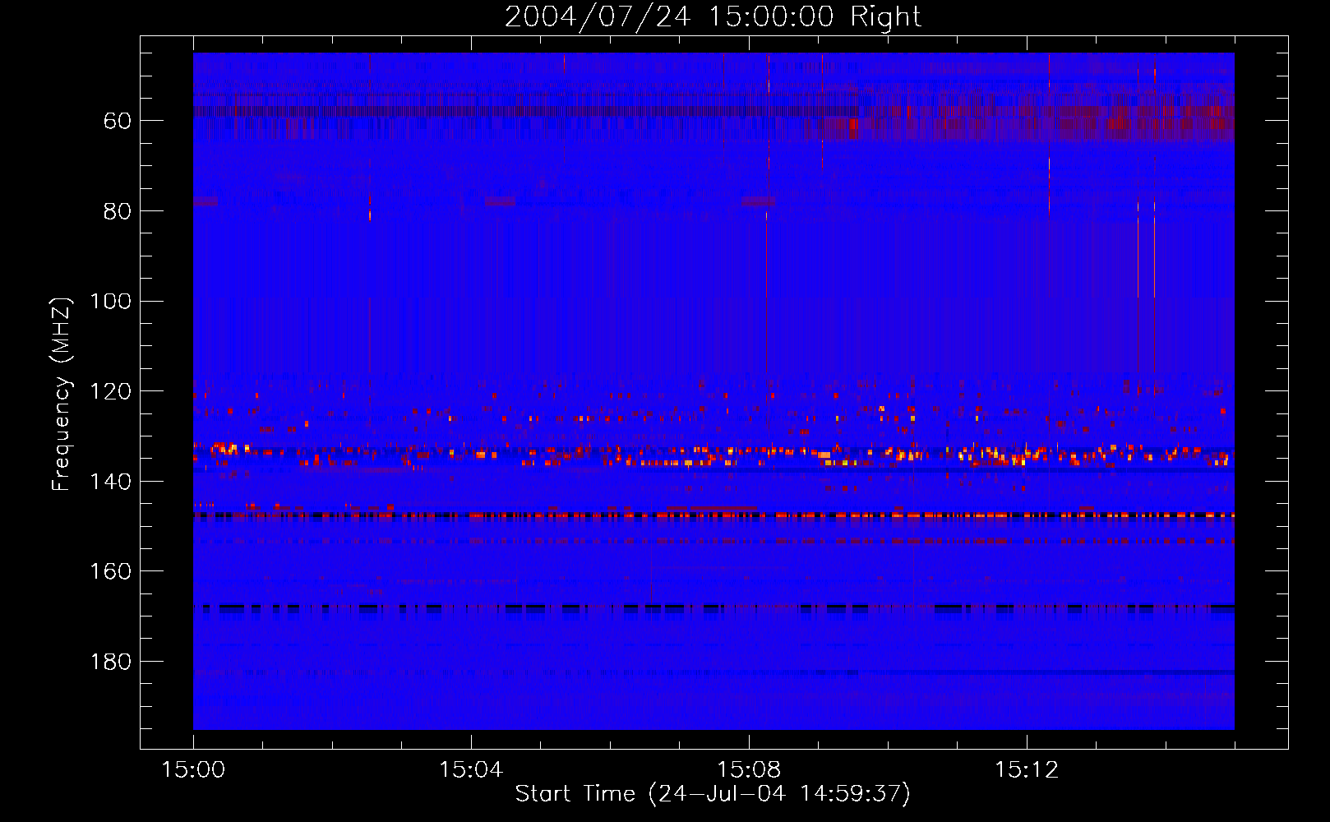Click the 60 frequency tick label
Image resolution: width=1330 pixels, height=822 pixels.
click(x=118, y=122)
